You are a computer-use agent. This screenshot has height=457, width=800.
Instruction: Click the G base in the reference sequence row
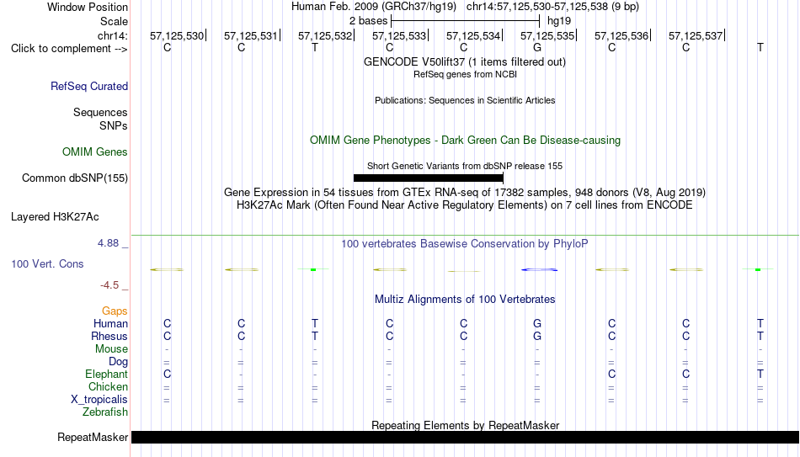click(537, 47)
